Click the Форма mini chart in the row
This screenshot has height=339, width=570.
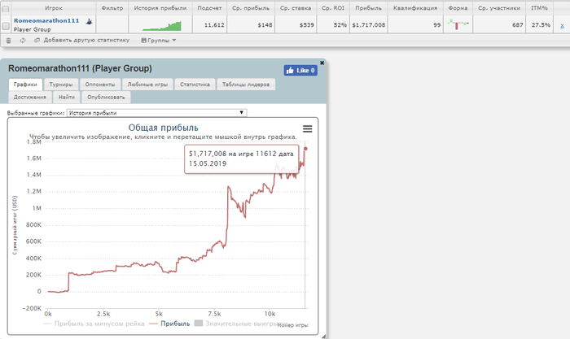(x=458, y=24)
